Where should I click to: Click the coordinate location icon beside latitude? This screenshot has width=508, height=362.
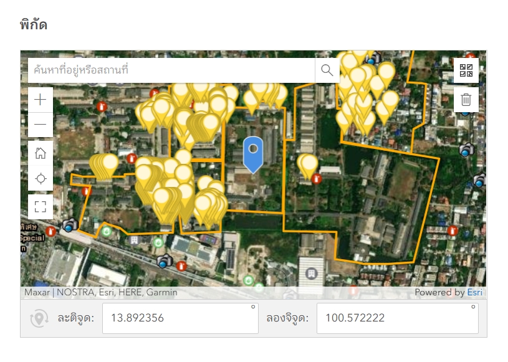click(39, 318)
